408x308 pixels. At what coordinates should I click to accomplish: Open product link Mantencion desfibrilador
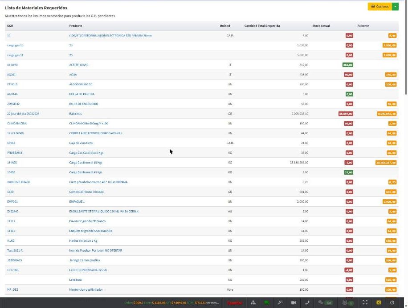tap(86, 290)
